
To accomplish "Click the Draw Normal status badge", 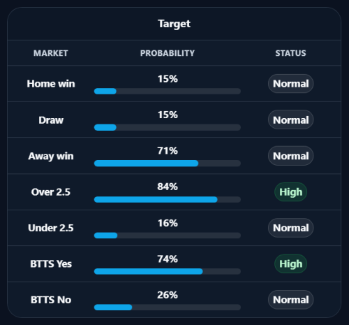I will point(290,120).
